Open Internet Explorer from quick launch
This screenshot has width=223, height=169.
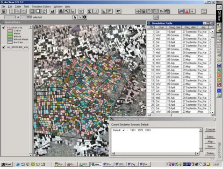click(18, 164)
